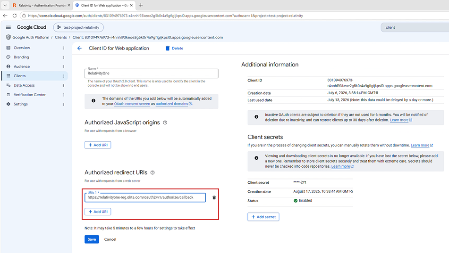Click the Data Access icon
The image size is (449, 253).
(x=8, y=85)
